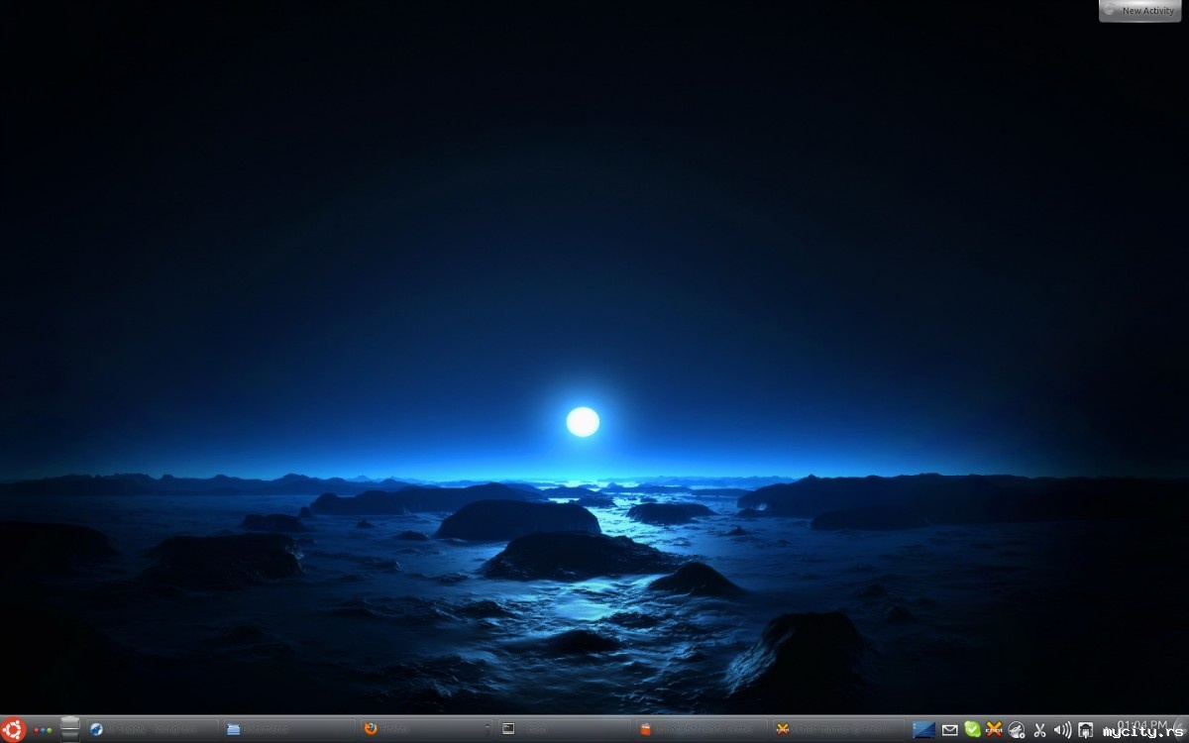Click the blue desktop pager widget

click(x=923, y=730)
